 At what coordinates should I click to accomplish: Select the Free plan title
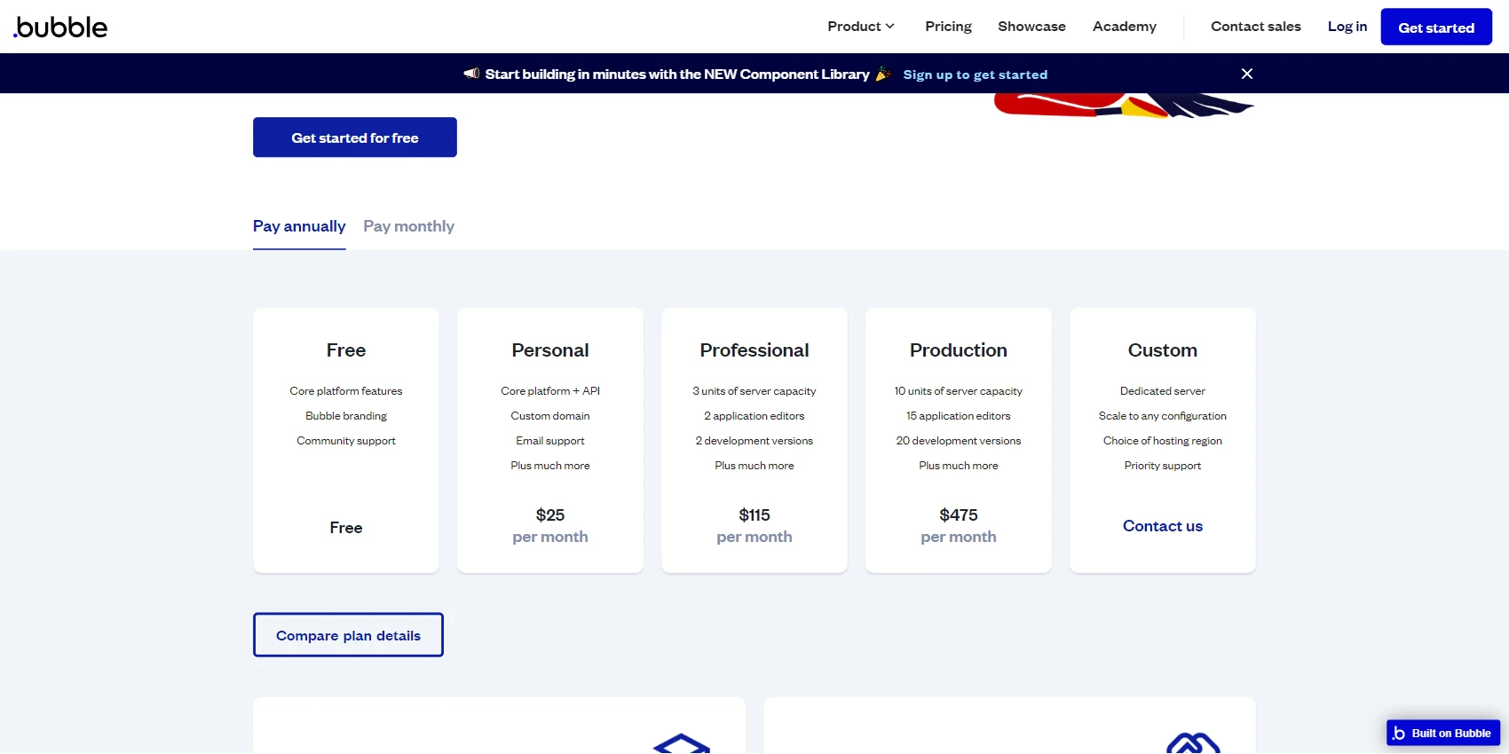(346, 350)
